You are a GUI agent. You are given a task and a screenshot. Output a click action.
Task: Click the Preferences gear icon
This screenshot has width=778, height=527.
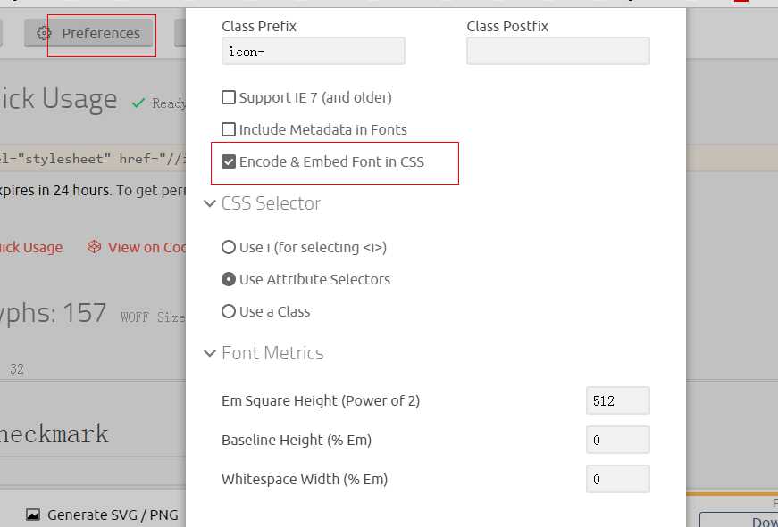pos(44,33)
